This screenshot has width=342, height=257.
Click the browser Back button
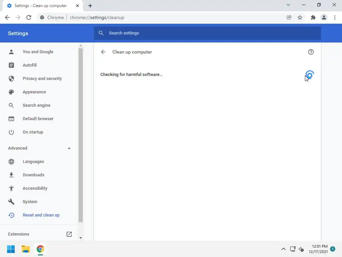point(7,17)
